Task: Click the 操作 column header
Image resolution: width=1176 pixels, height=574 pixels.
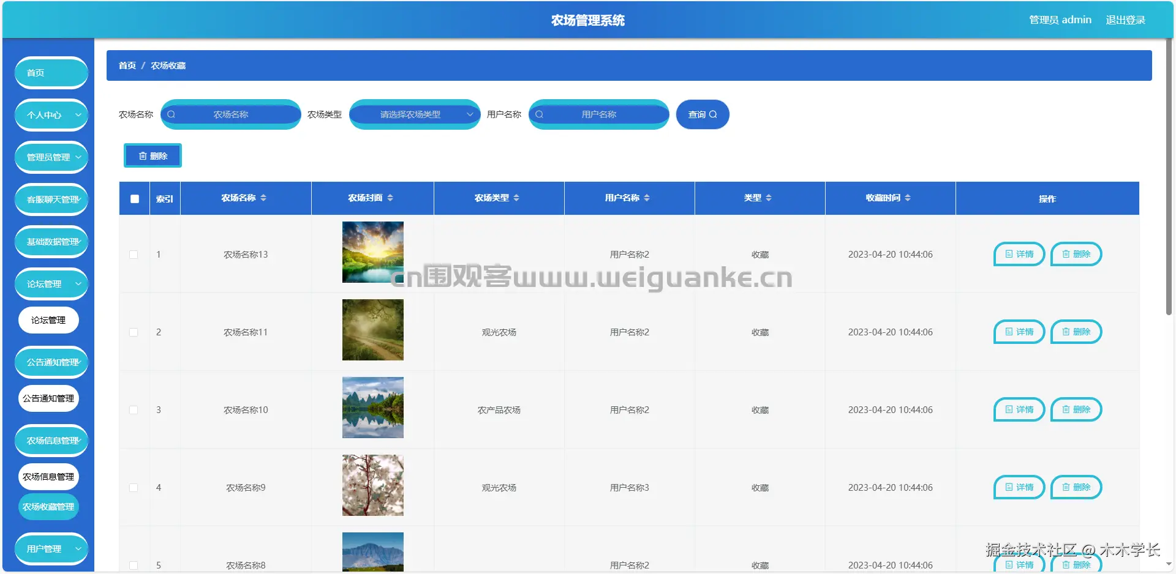Action: pyautogui.click(x=1047, y=199)
